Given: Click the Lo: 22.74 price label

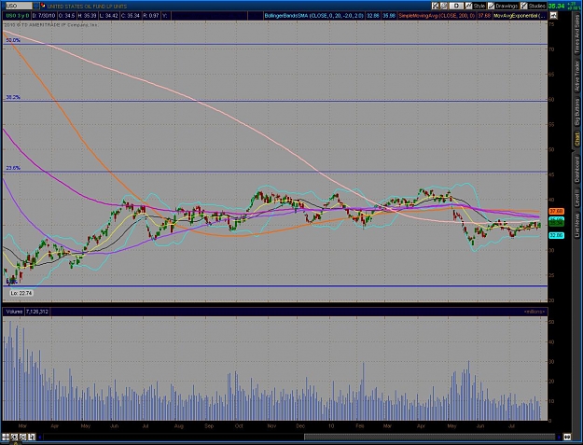Looking at the screenshot, I should click(x=21, y=293).
